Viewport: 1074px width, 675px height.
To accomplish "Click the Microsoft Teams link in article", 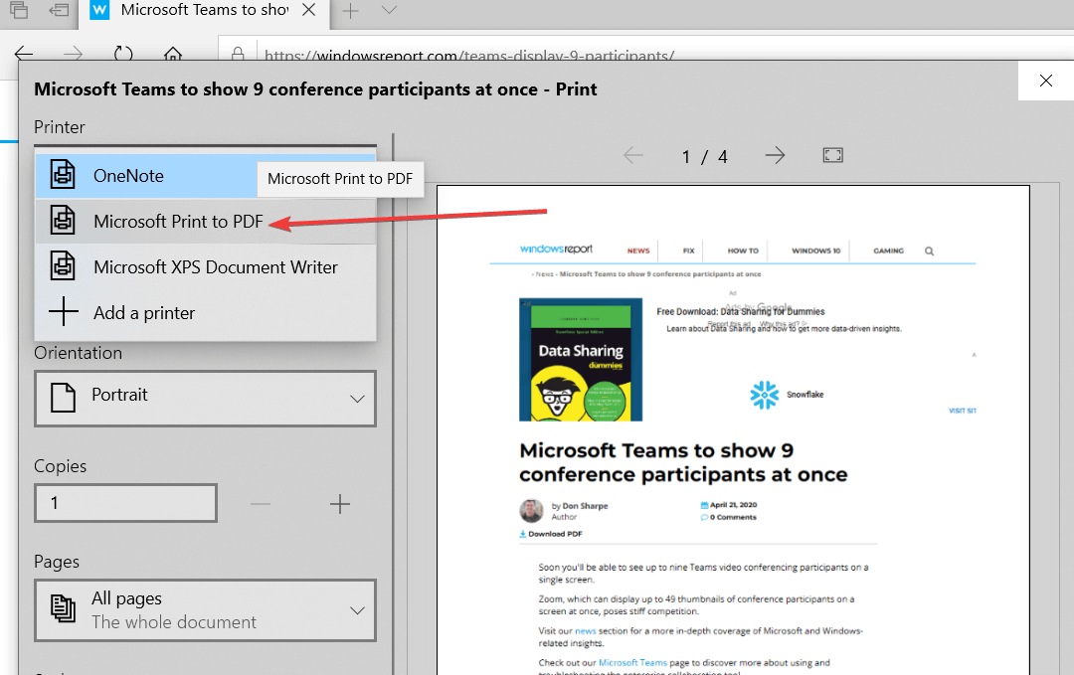I will 632,663.
